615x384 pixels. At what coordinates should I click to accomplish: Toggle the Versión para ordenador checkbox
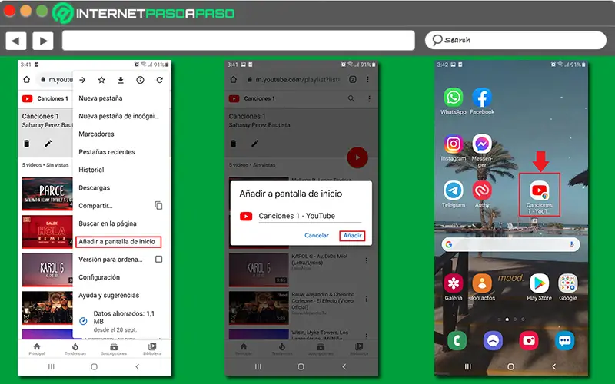(159, 259)
